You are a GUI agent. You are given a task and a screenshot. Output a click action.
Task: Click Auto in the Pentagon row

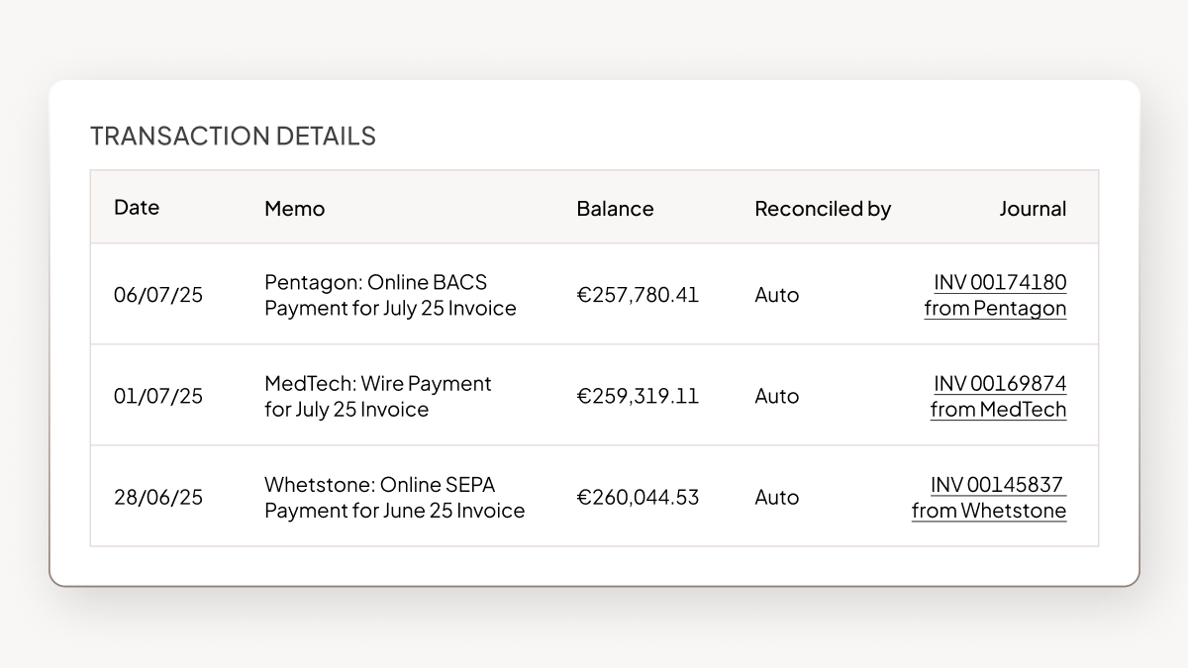(x=776, y=295)
